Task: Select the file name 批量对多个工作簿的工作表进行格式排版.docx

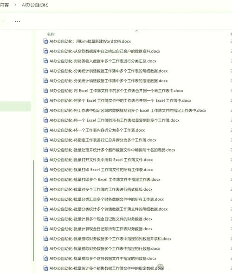Action: pos(101,189)
